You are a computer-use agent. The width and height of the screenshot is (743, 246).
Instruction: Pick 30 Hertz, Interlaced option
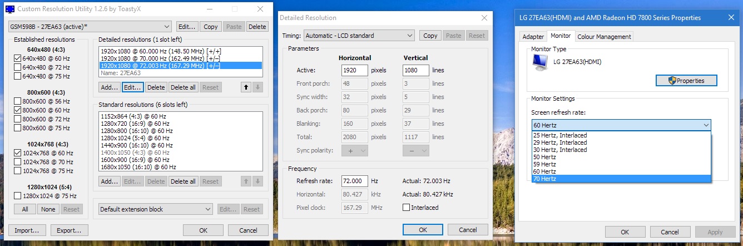coord(621,150)
